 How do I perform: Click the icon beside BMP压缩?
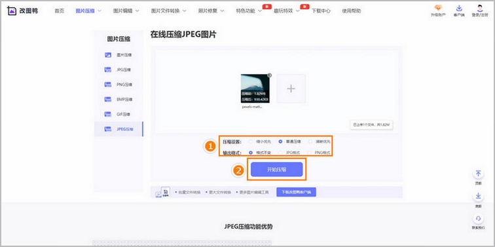tap(108, 100)
